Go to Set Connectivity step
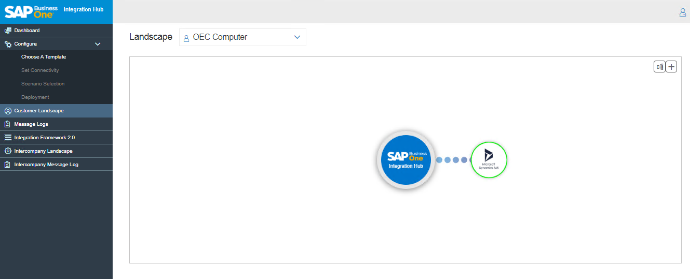Viewport: 690px width, 279px height. point(40,70)
